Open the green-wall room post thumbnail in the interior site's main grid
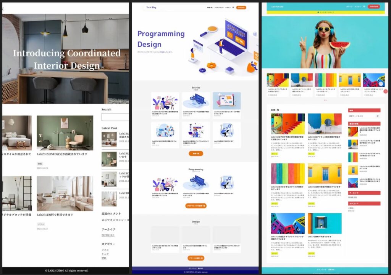The height and width of the screenshot is (275, 391). 65,133
